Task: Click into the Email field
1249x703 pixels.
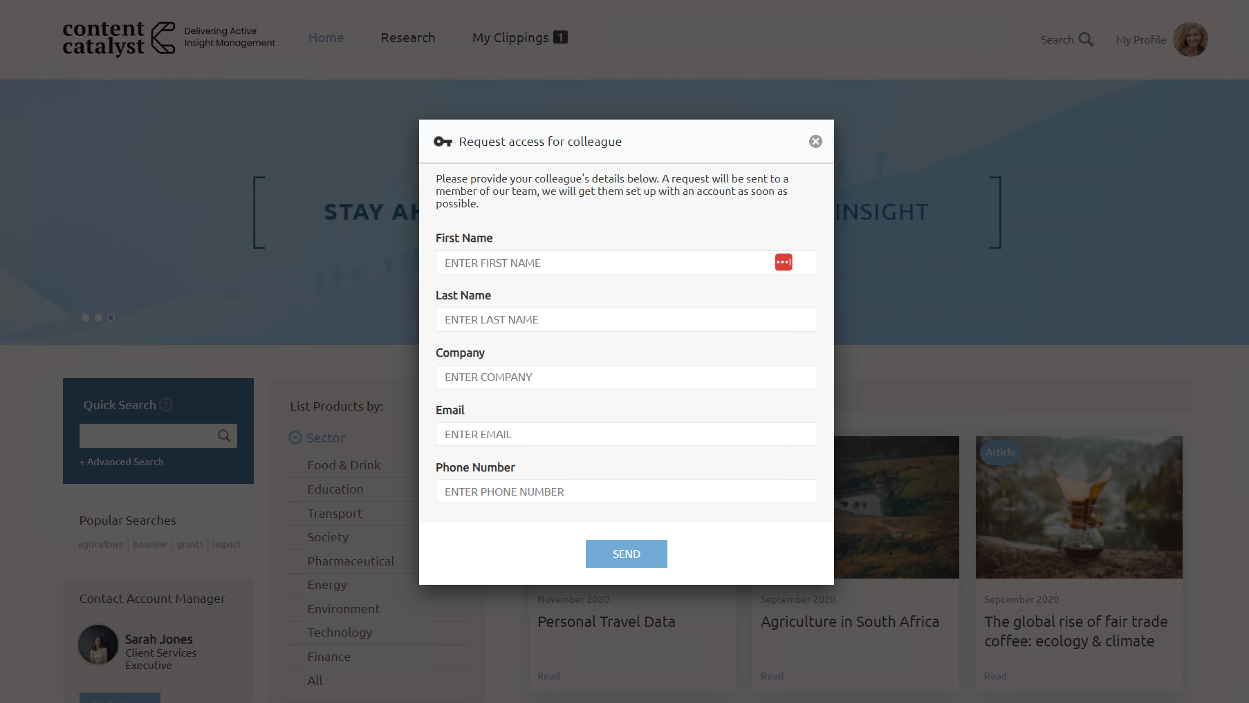Action: coord(626,434)
